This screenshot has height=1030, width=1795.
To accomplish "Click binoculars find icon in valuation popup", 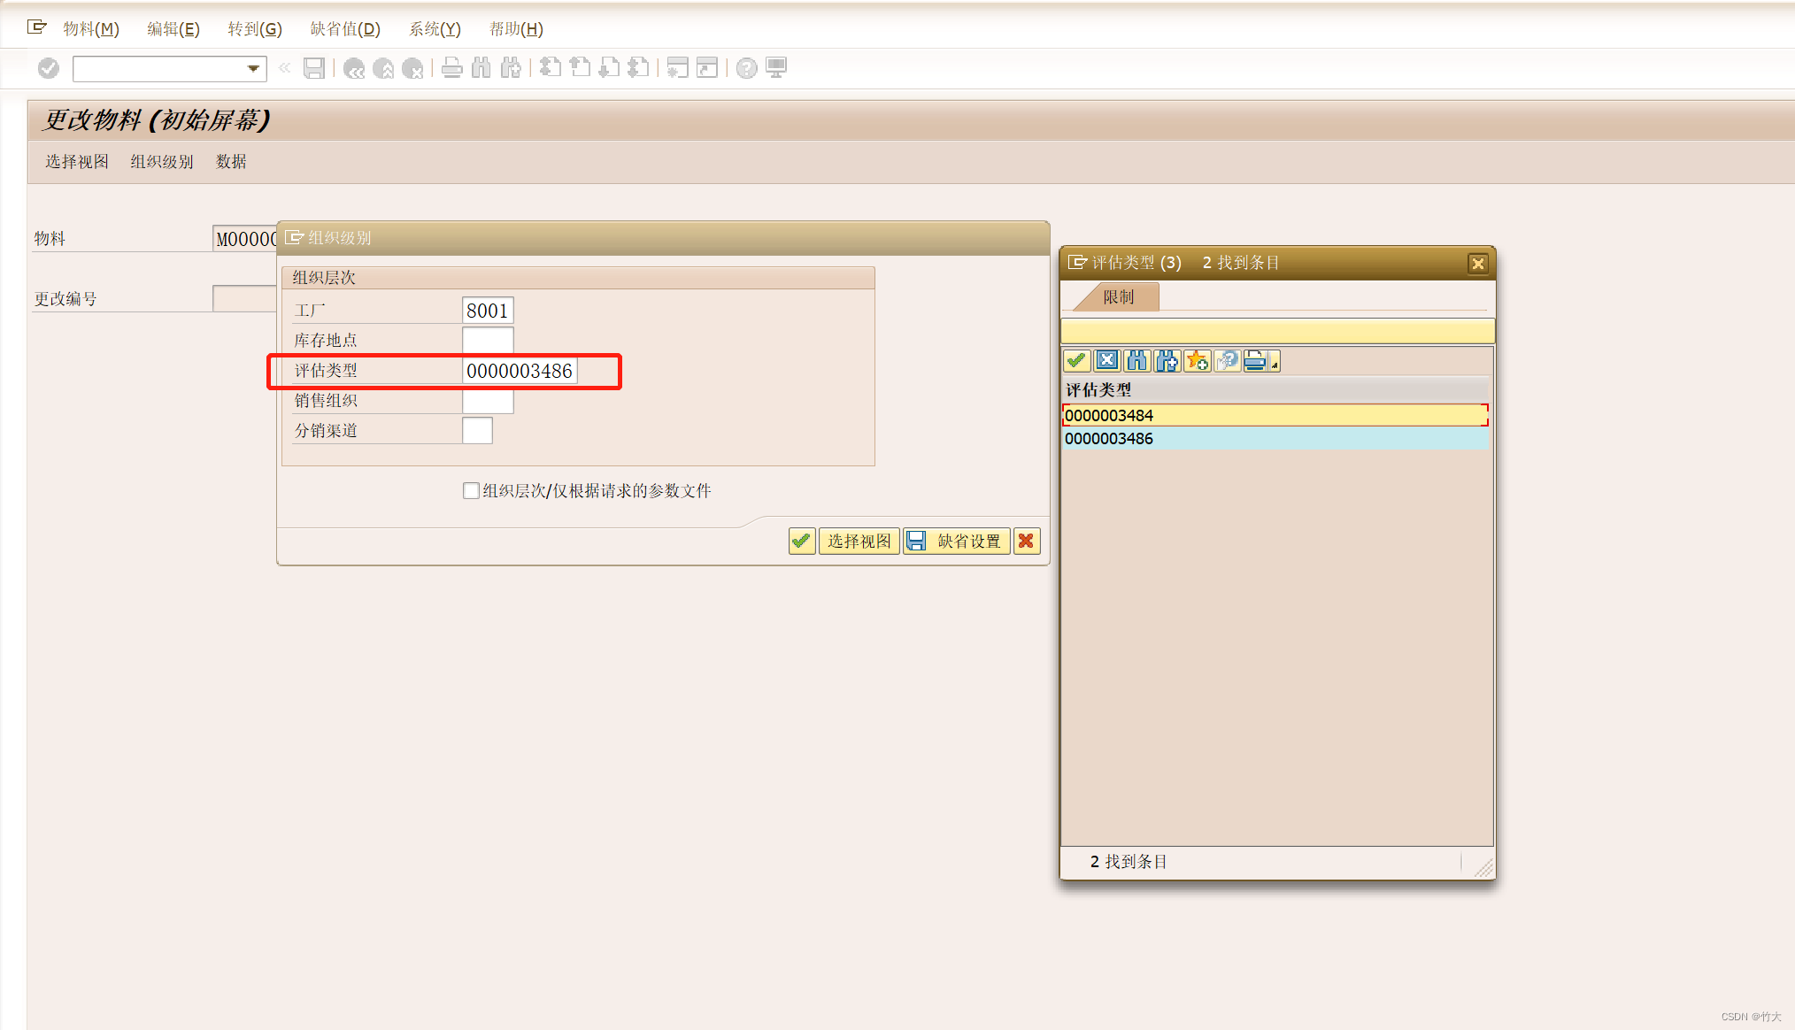I will coord(1136,361).
